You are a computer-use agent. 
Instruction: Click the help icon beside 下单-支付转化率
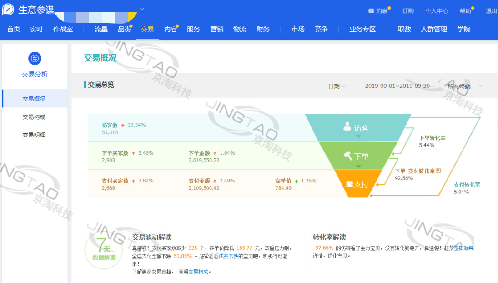438,171
